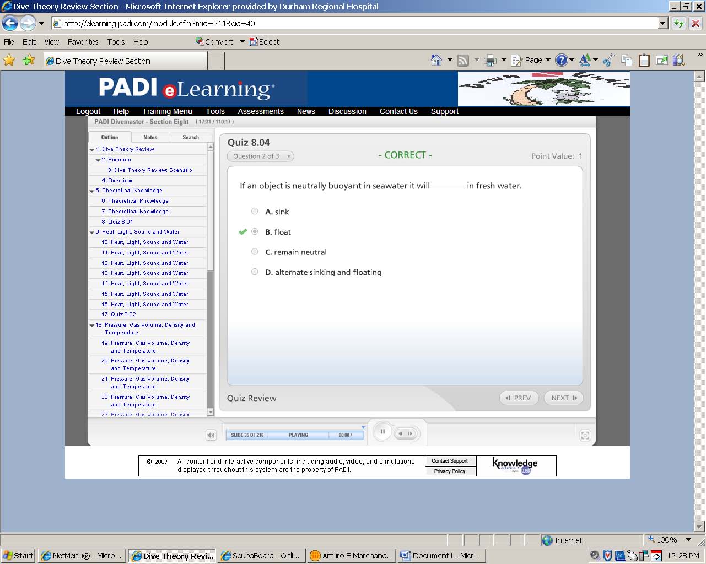Open Assessments in the PADI nav bar
This screenshot has height=564, width=706.
point(261,111)
